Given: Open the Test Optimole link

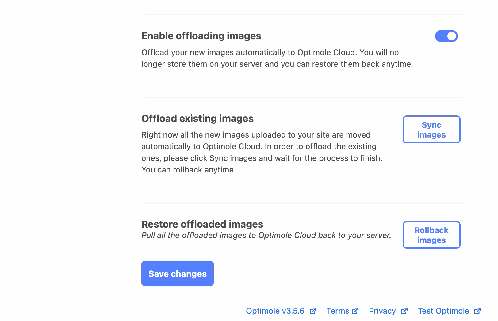Looking at the screenshot, I should tap(444, 311).
